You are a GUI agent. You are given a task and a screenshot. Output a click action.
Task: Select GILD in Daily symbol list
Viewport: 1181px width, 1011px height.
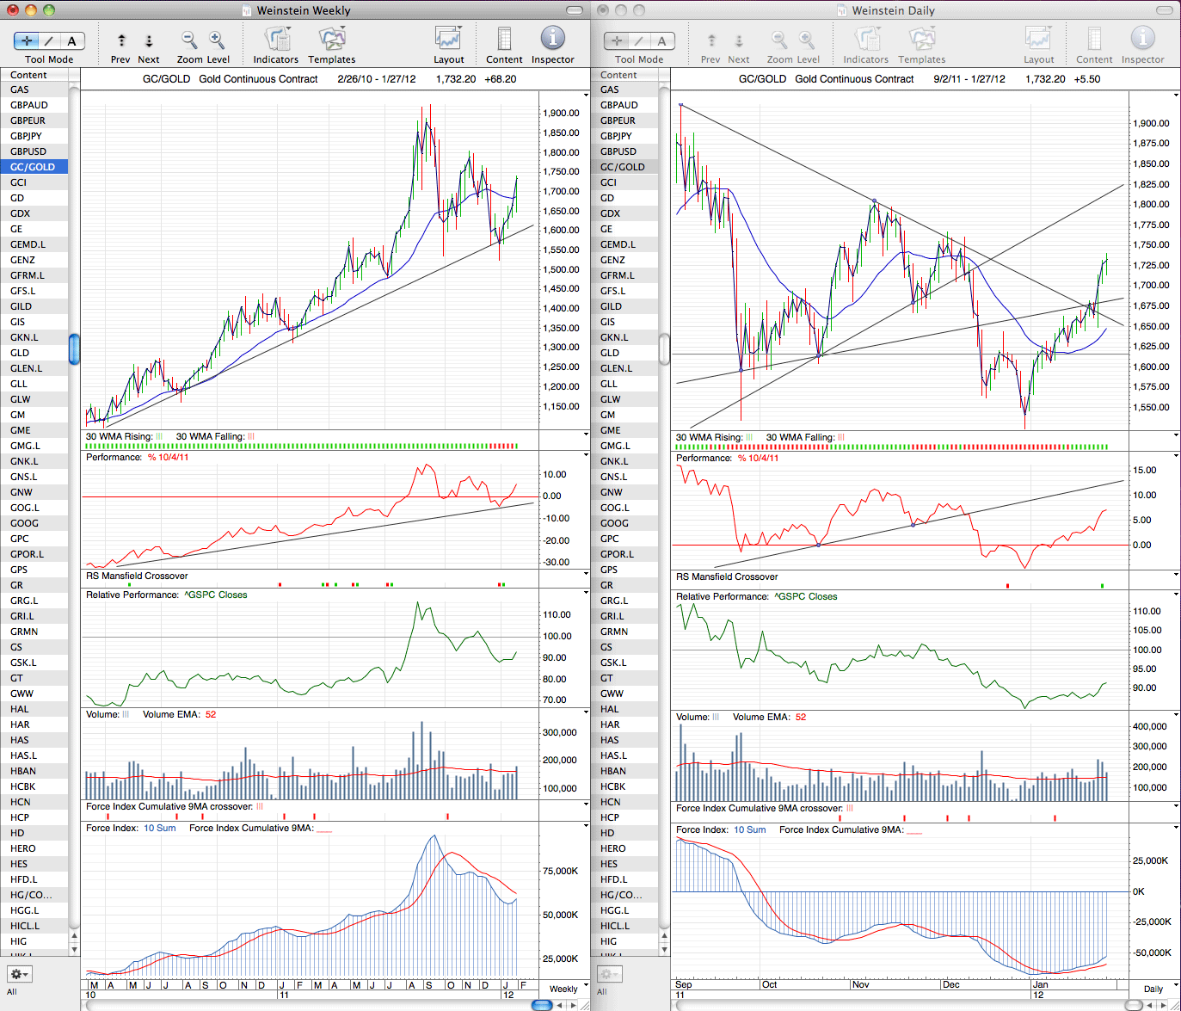[x=624, y=306]
